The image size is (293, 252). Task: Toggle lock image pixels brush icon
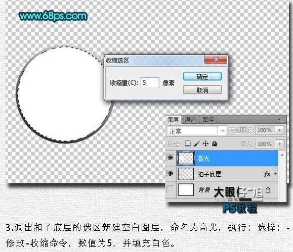[x=196, y=143]
